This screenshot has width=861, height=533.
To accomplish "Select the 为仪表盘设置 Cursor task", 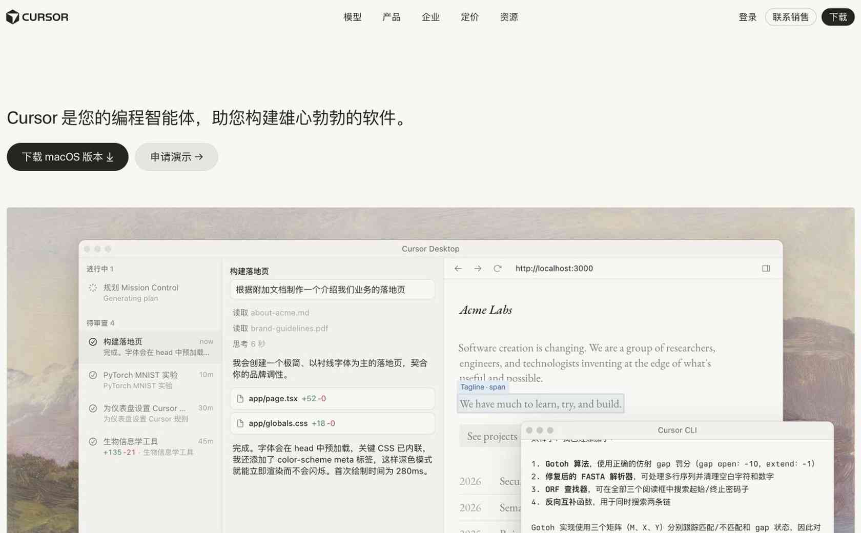I will point(151,413).
